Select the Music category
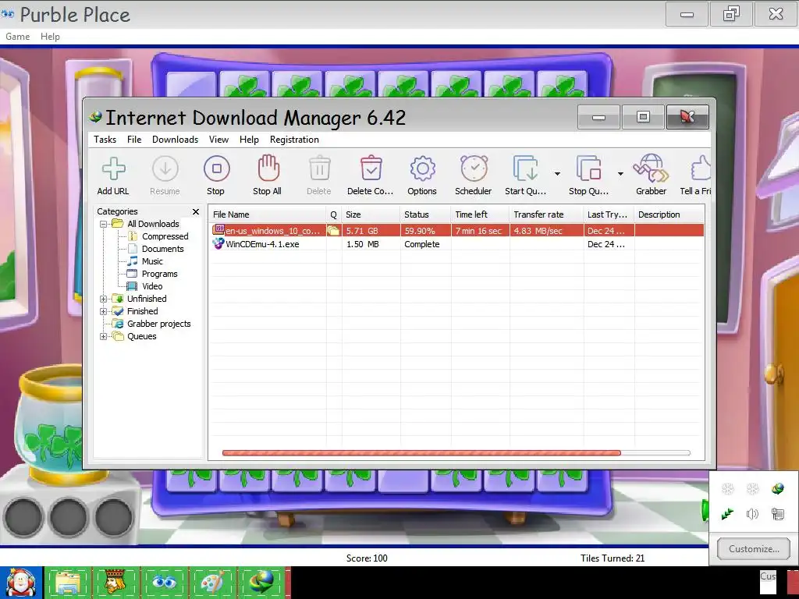 coord(152,261)
